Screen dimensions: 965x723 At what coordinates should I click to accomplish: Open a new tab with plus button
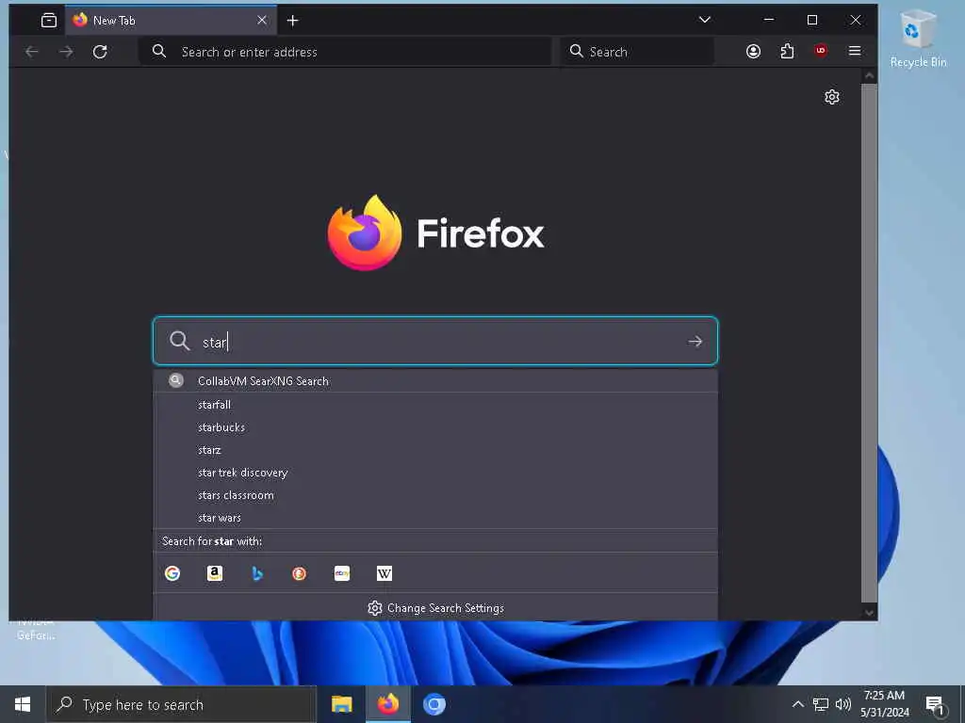pyautogui.click(x=293, y=21)
